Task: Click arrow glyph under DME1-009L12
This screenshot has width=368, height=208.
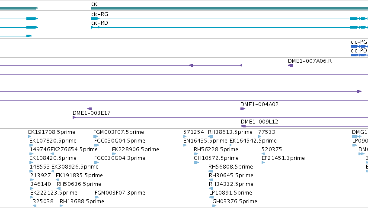Action: point(243,126)
